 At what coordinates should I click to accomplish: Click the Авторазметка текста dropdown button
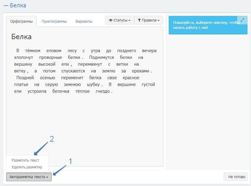coord(29,177)
